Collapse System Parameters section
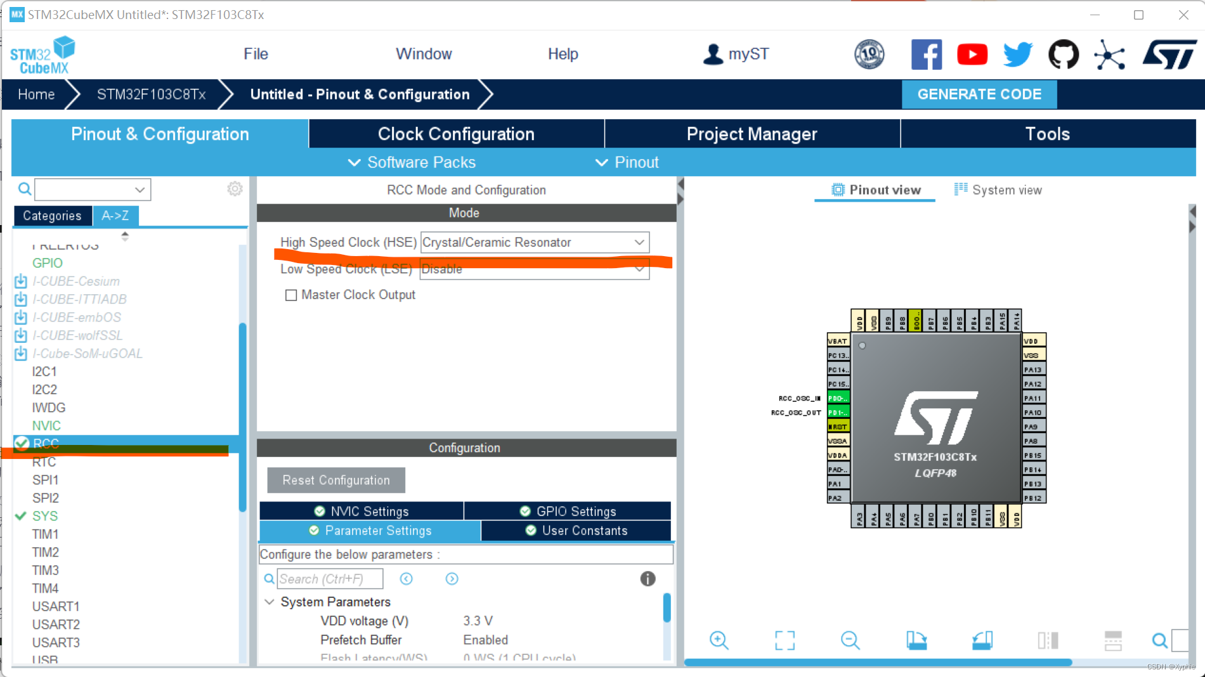 coord(270,602)
